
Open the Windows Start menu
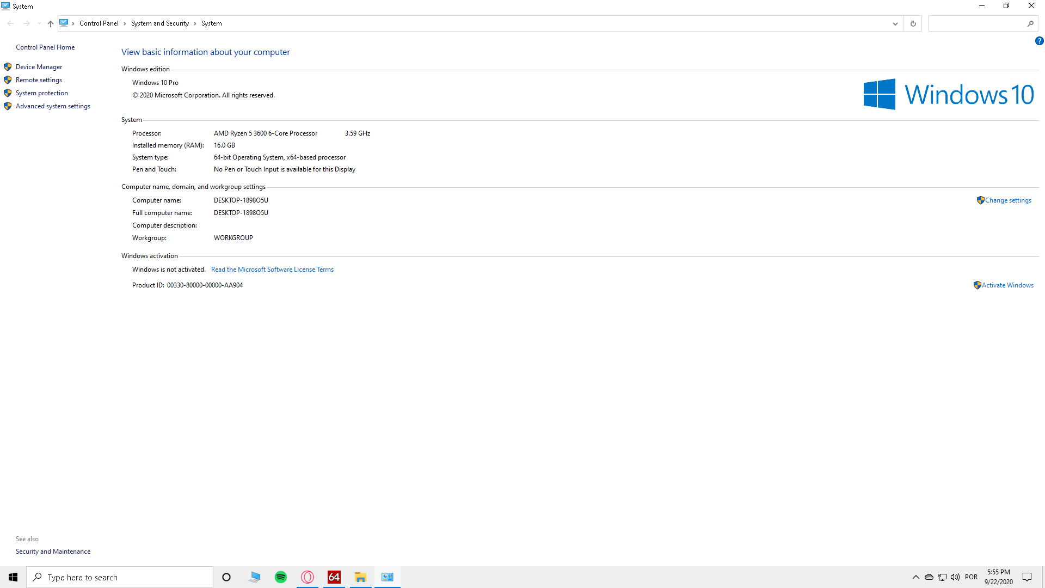13,577
